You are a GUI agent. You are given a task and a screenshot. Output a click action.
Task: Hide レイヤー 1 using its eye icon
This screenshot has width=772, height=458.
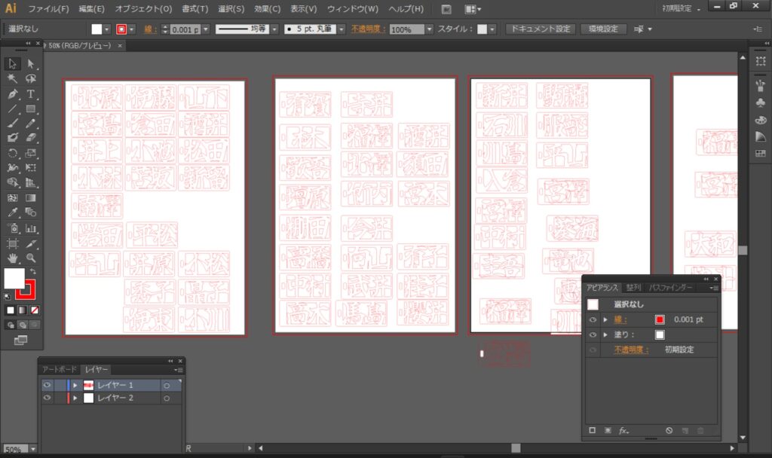click(47, 385)
